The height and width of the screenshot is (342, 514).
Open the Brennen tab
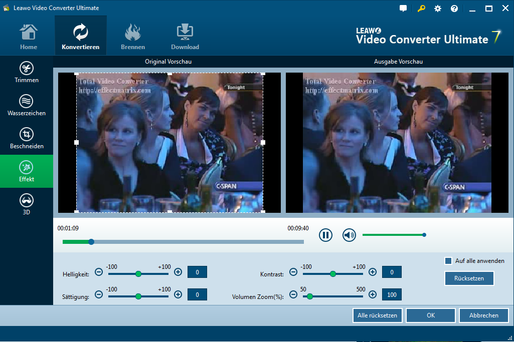pyautogui.click(x=133, y=37)
